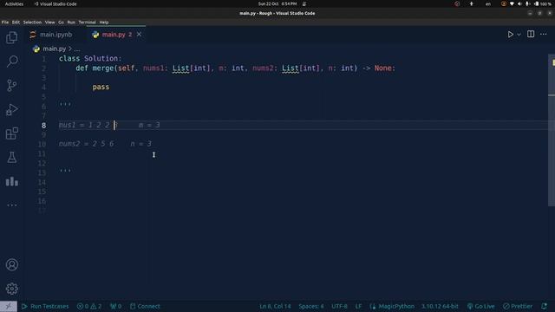Click Run Testcases in status bar
Viewport: 555px width, 312px height.
click(45, 306)
